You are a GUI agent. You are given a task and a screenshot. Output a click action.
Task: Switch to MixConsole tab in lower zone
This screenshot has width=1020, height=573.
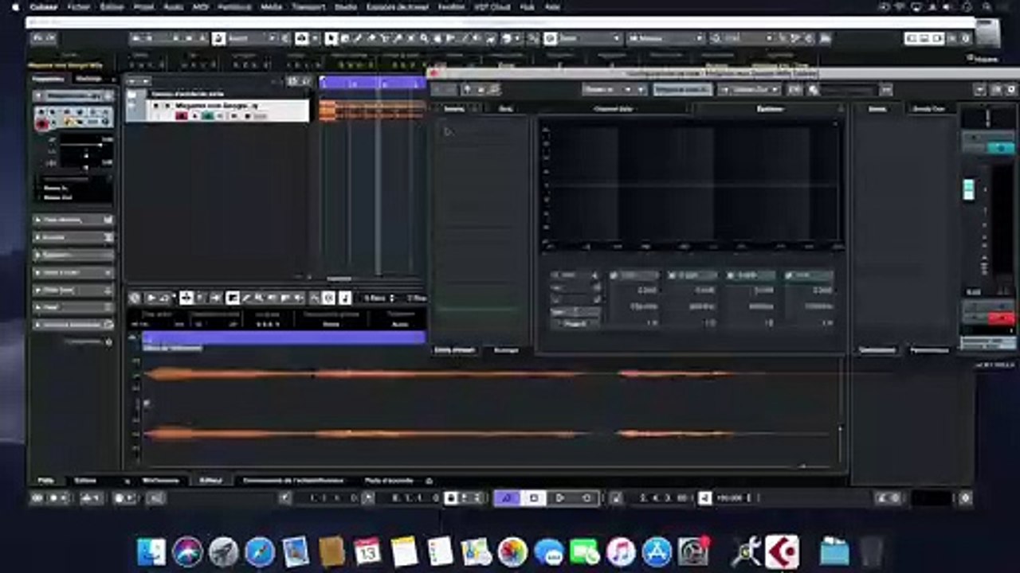[x=160, y=481]
